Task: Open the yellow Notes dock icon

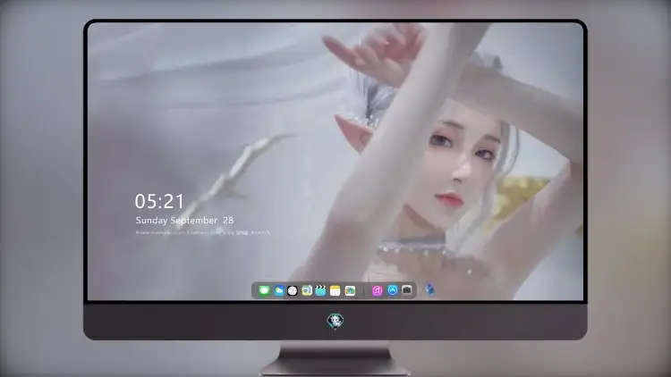Action: [335, 290]
